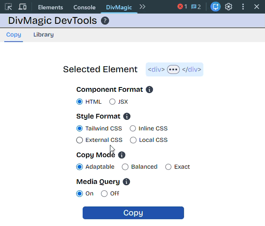Click the closing </div> tag text
The image size is (265, 226).
(x=191, y=69)
